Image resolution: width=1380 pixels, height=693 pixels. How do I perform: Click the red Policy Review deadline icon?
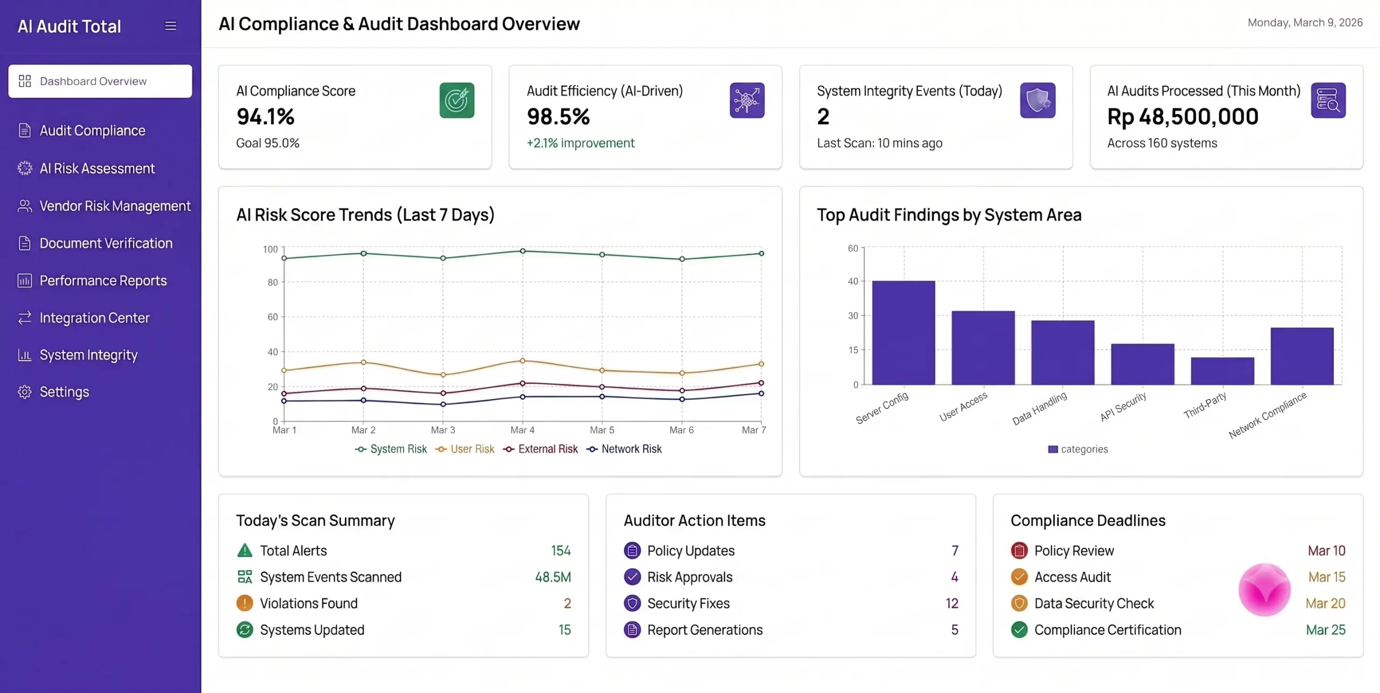click(1019, 550)
